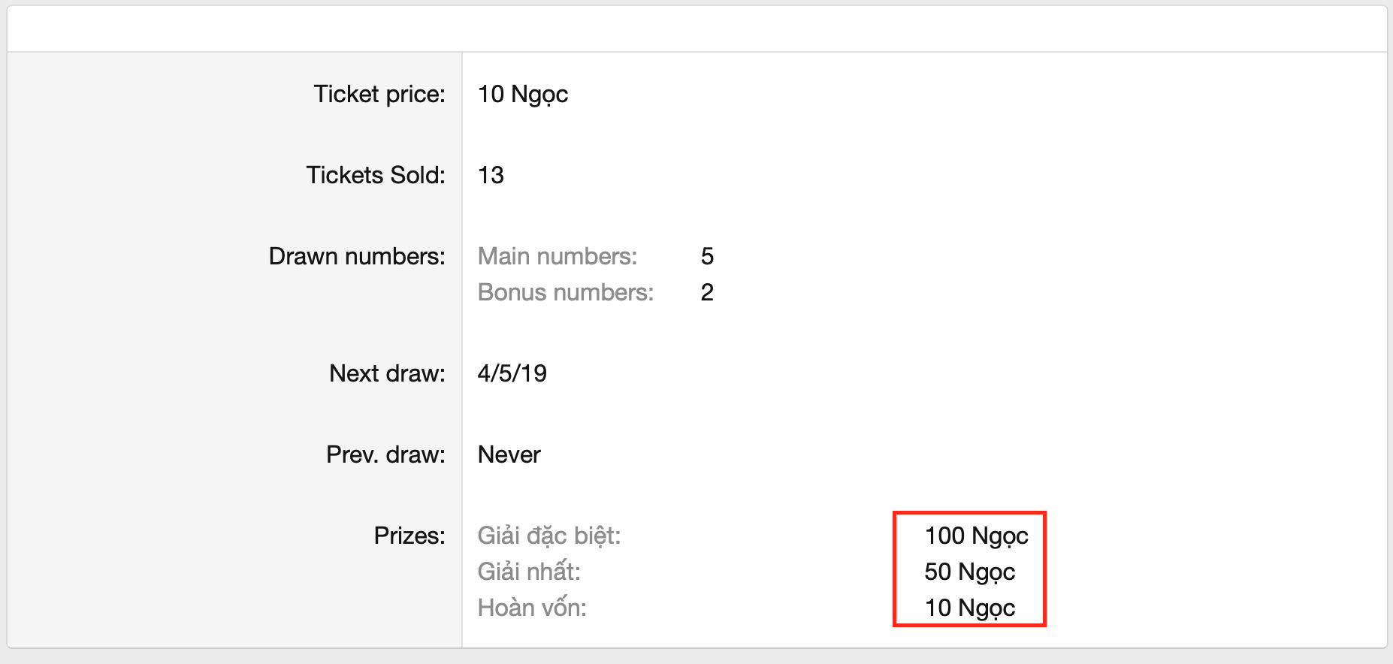This screenshot has width=1393, height=664.
Task: Click the "Giải đặc biệt:" prize name
Action: tap(549, 536)
